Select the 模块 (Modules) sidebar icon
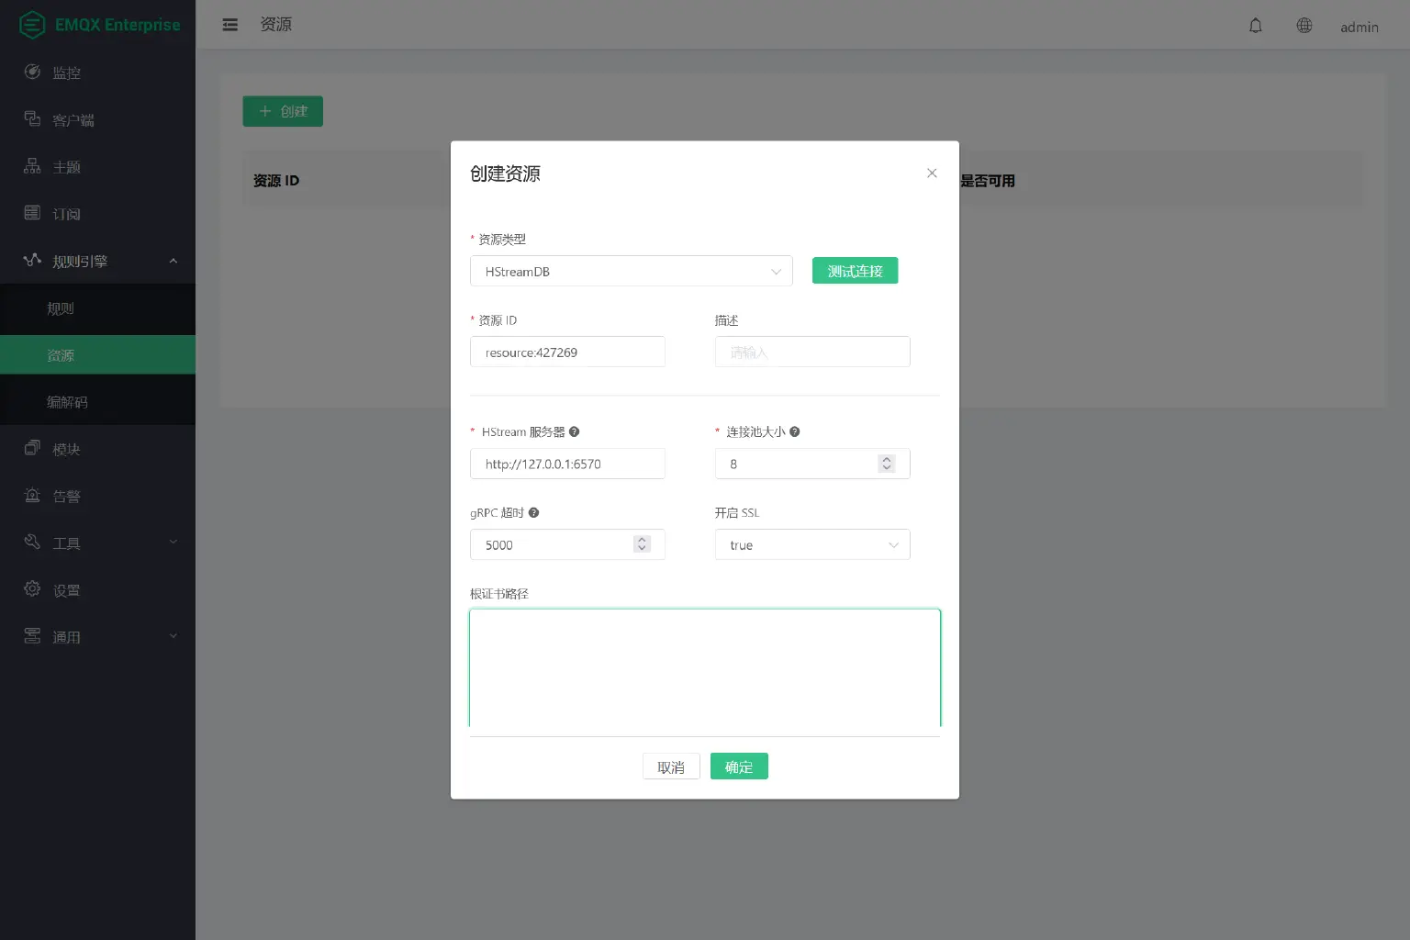The height and width of the screenshot is (940, 1410). coord(33,448)
